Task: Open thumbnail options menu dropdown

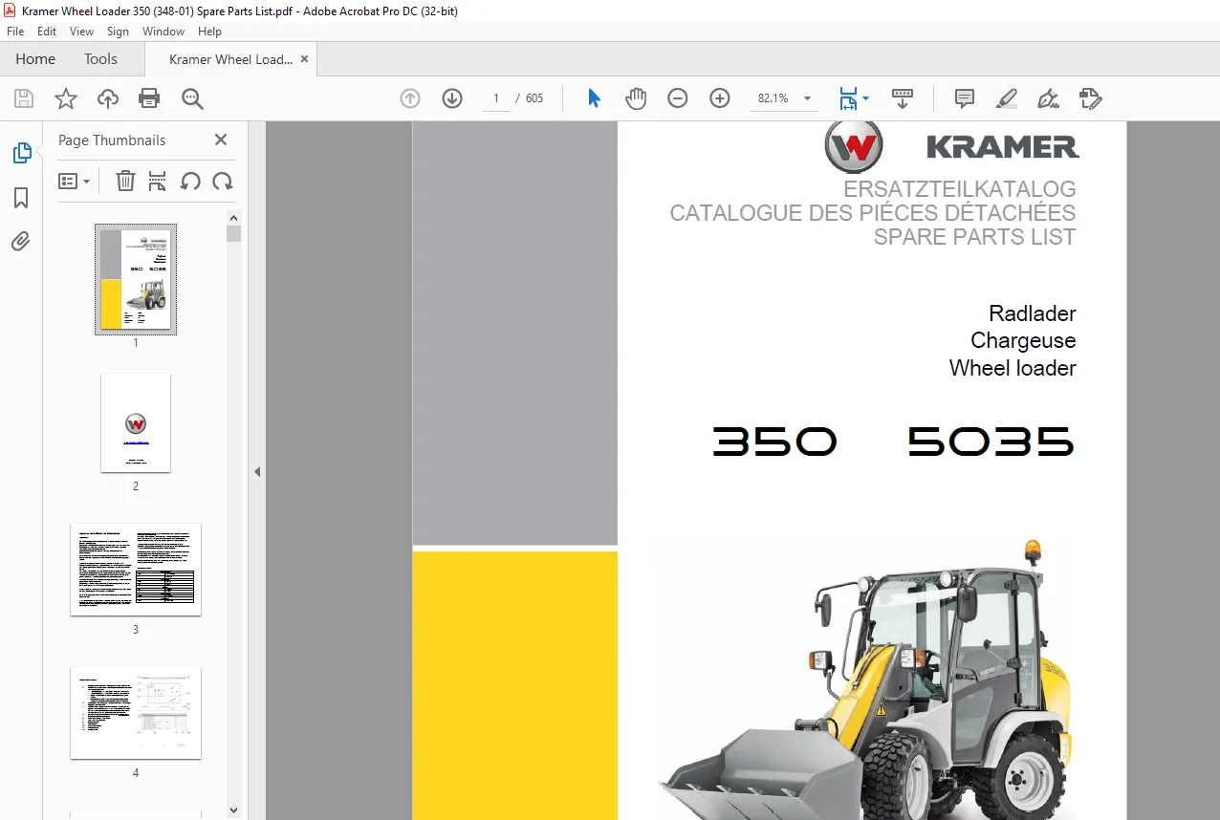Action: (x=74, y=181)
